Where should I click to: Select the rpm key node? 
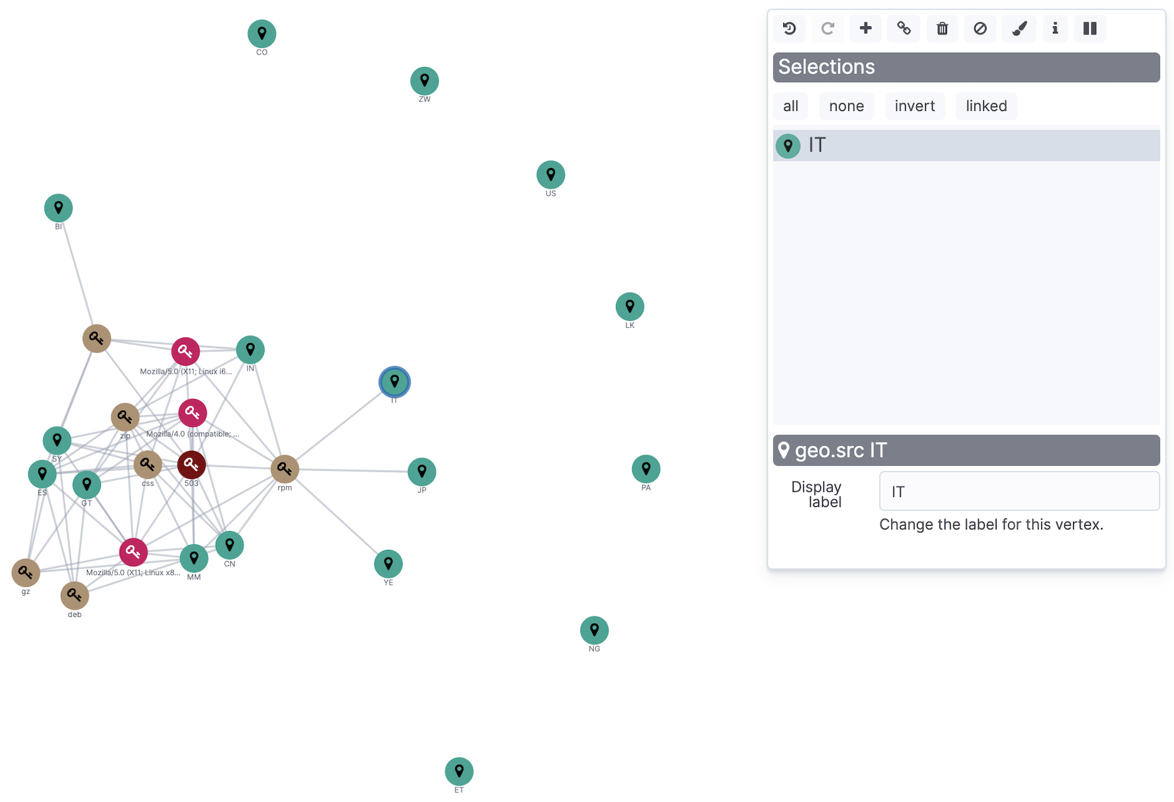click(x=285, y=469)
